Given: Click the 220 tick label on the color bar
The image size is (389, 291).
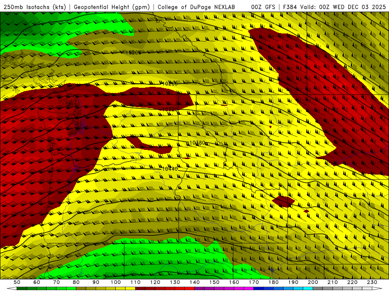Looking at the screenshot, I should (353, 282).
